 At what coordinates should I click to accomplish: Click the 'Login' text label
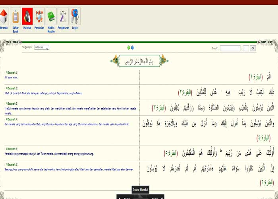pyautogui.click(x=75, y=28)
